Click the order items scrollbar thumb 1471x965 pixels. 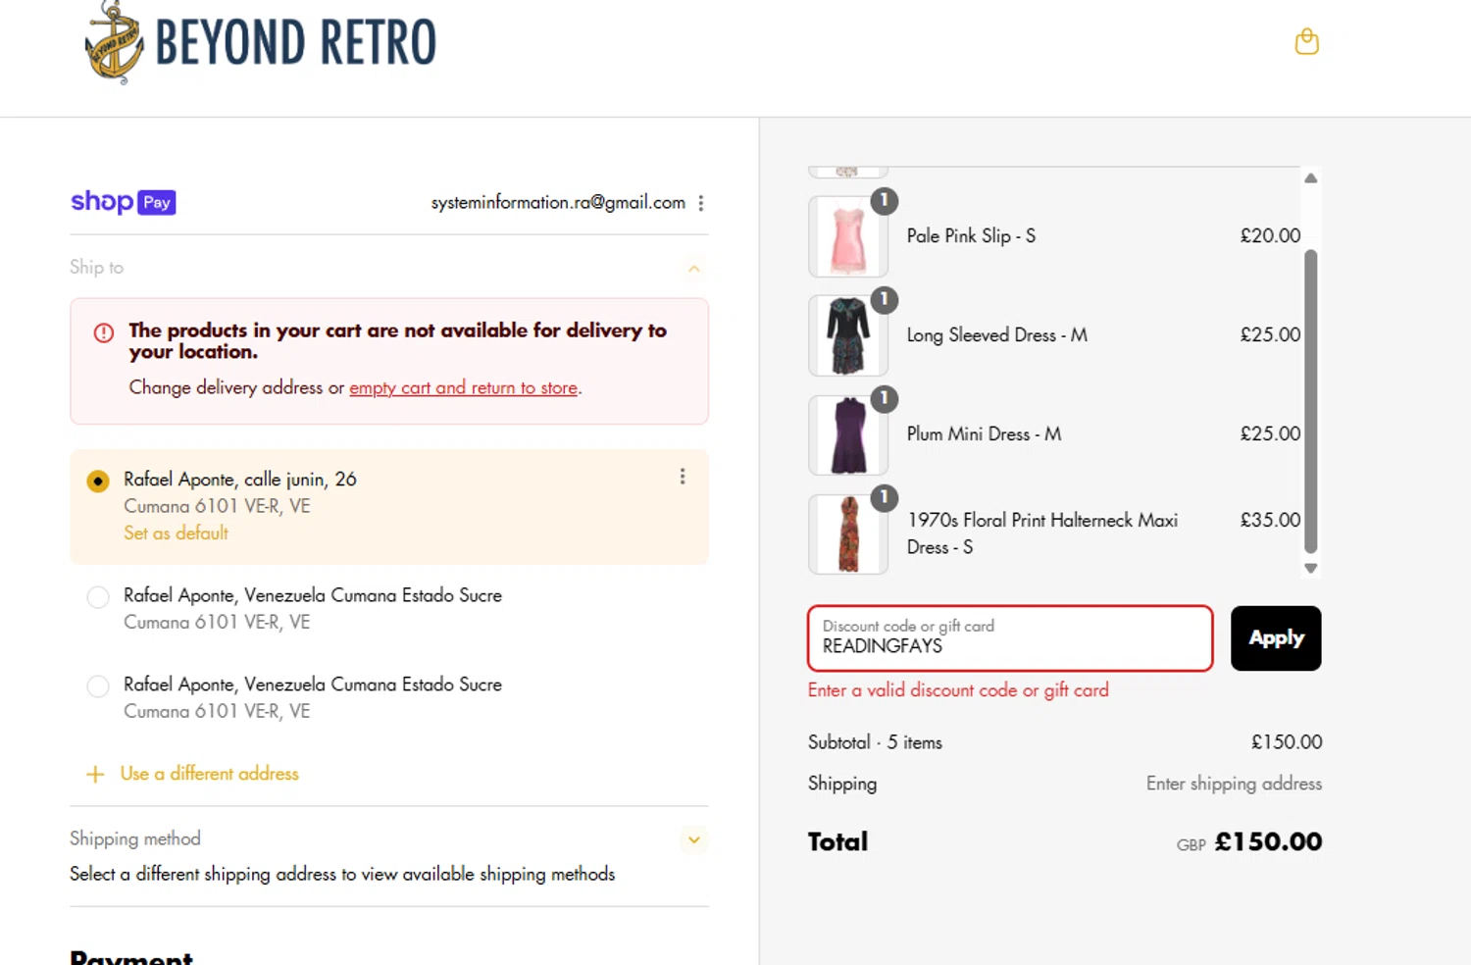1310,402
